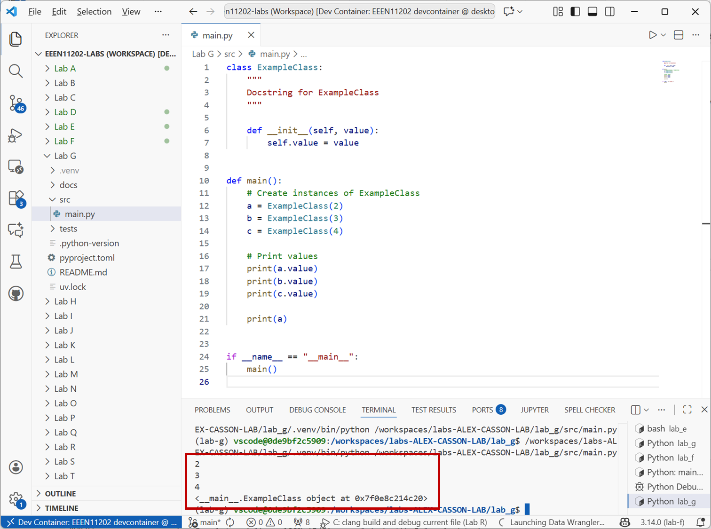Image resolution: width=711 pixels, height=529 pixels.
Task: Open the Selection menu
Action: pyautogui.click(x=94, y=12)
